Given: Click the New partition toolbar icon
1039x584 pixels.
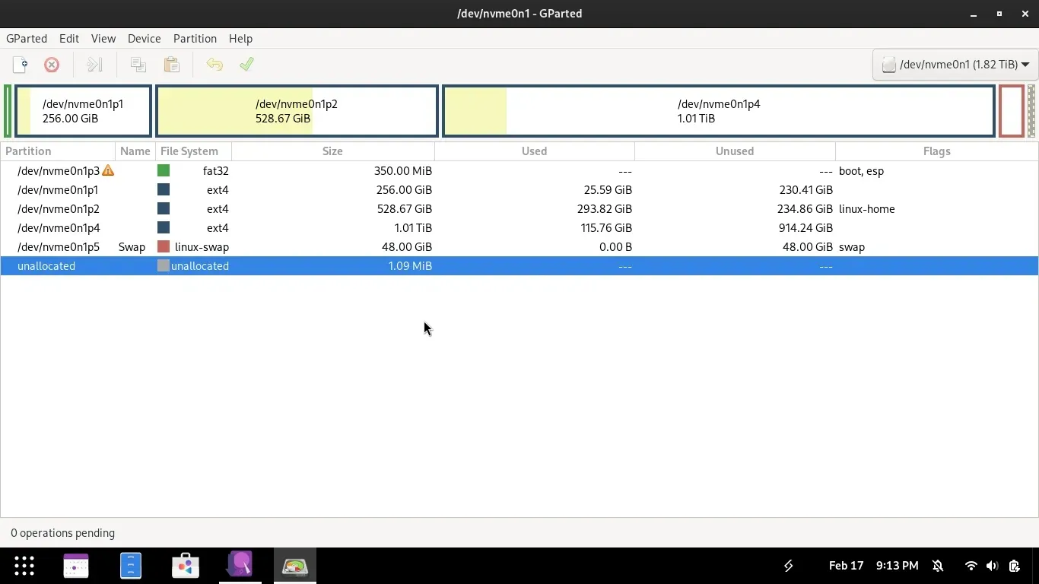Looking at the screenshot, I should (21, 65).
